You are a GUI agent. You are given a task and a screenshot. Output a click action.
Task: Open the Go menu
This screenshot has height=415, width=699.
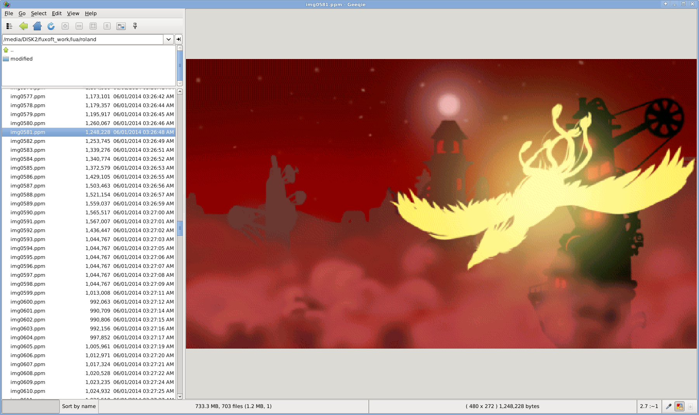pos(22,13)
